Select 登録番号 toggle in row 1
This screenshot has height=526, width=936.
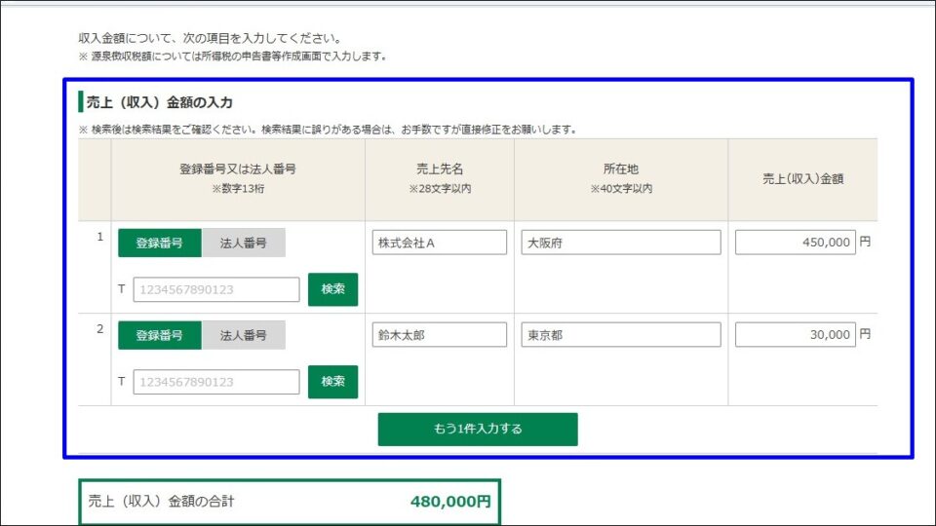159,244
